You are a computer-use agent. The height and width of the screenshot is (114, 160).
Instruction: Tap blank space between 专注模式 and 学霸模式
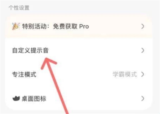[x=74, y=74]
